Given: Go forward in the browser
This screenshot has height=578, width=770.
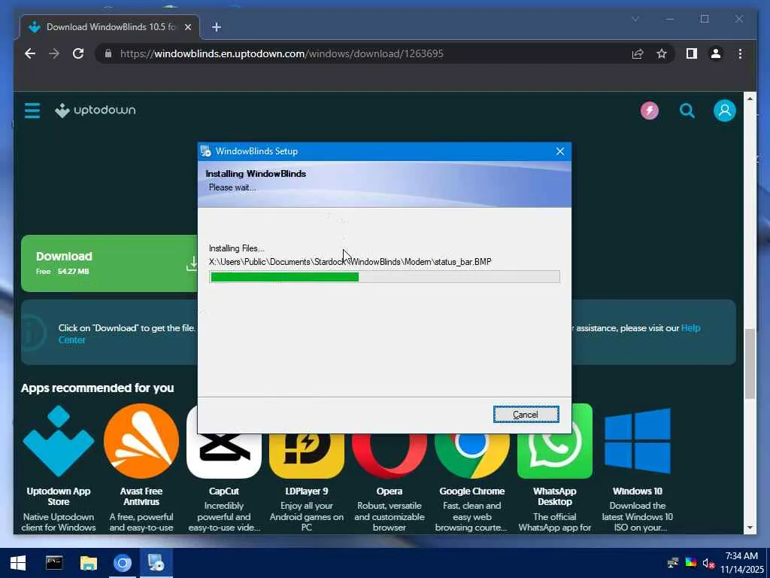Looking at the screenshot, I should point(54,53).
